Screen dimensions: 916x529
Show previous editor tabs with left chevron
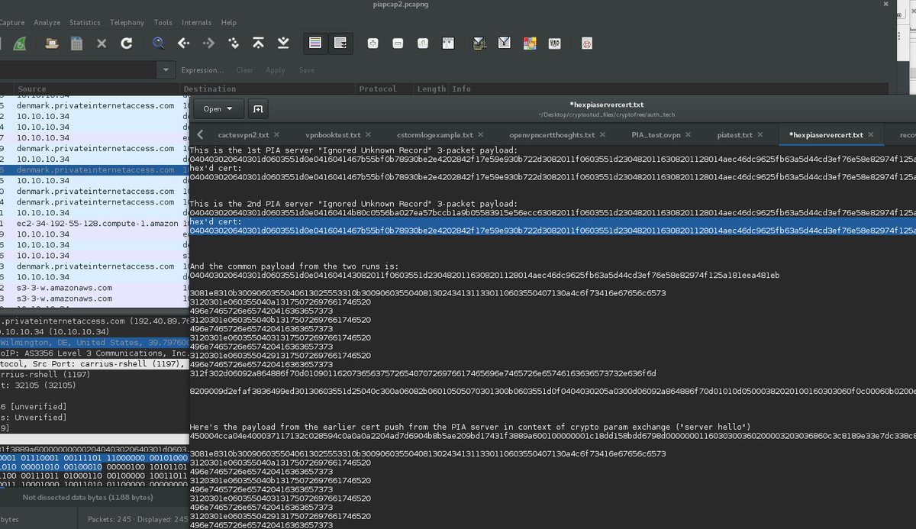click(x=200, y=135)
